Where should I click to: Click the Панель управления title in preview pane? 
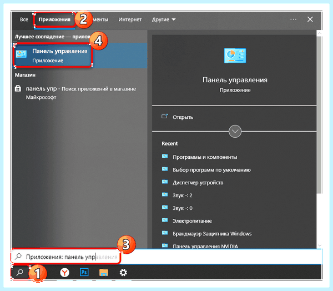tap(235, 80)
